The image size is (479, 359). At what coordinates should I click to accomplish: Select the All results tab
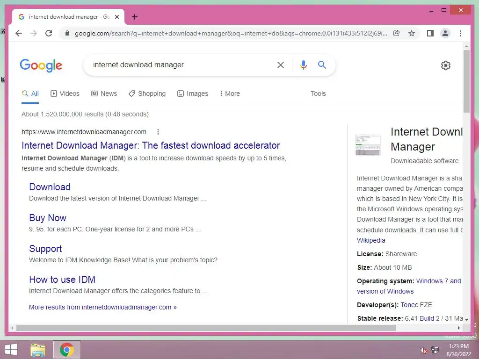(x=30, y=93)
